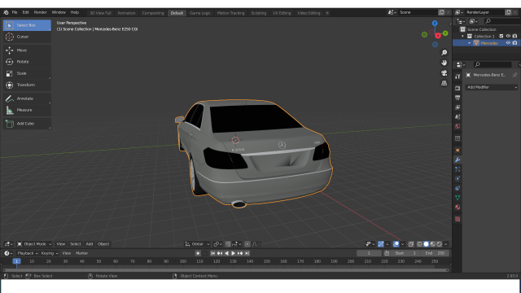Toggle snapping magnet in viewport header

[x=228, y=244]
